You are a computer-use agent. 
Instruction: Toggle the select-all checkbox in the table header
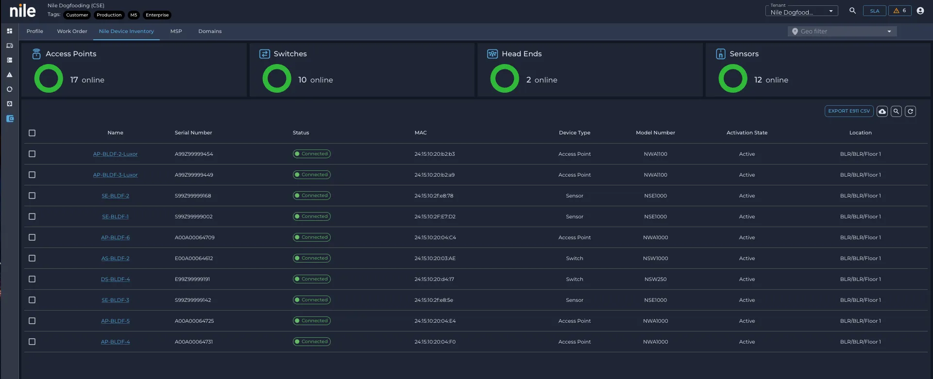[32, 133]
